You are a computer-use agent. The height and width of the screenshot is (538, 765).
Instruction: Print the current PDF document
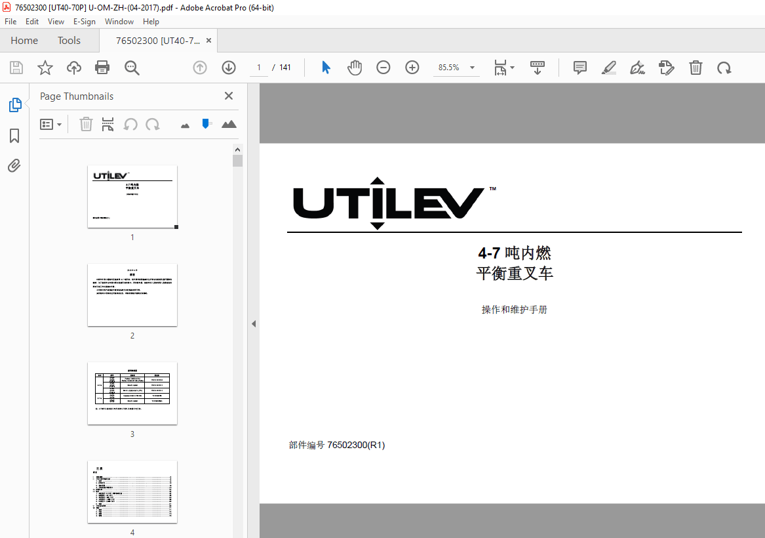[x=102, y=67]
